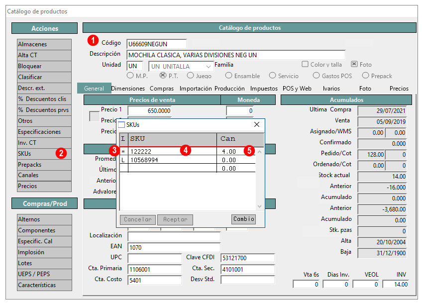Click the Cancelar button in the SKUs dialog
The image size is (422, 304).
138,219
